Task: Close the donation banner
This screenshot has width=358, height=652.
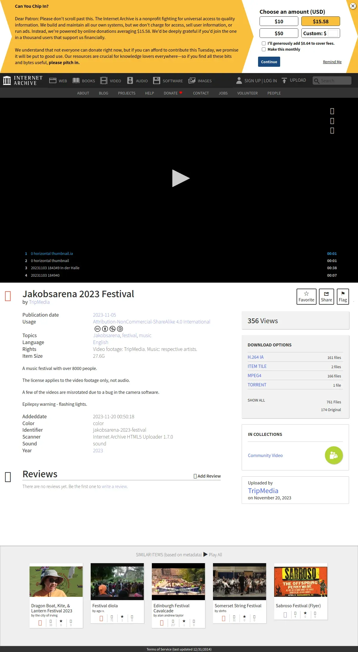Action: click(x=353, y=6)
